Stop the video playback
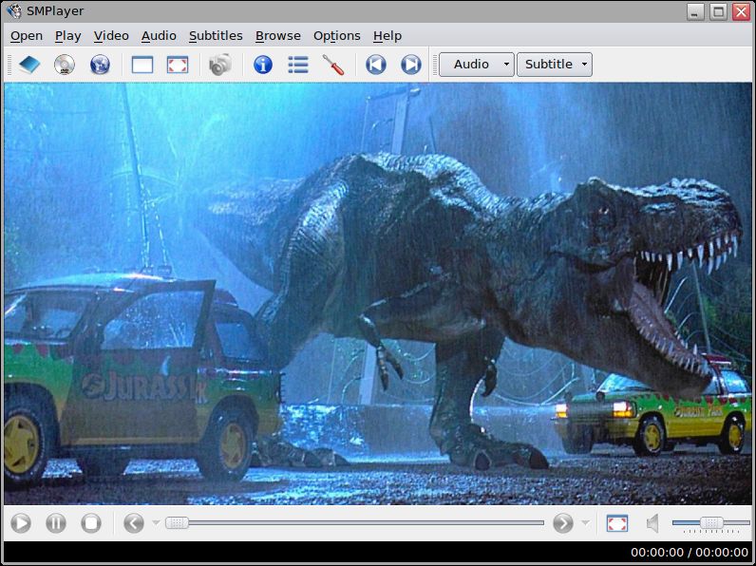Viewport: 756px width, 566px height. click(x=91, y=523)
